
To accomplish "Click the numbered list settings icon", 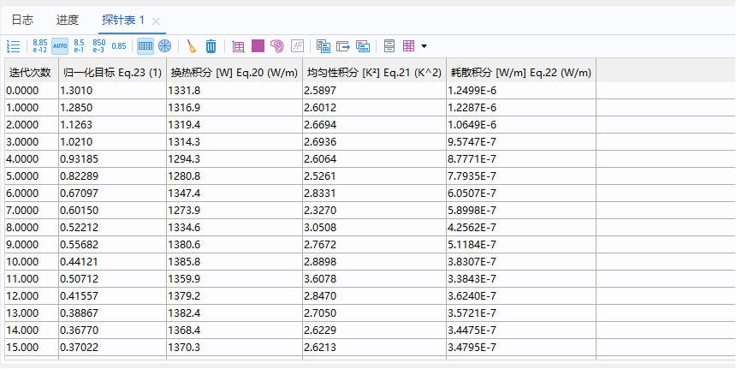I will point(13,46).
